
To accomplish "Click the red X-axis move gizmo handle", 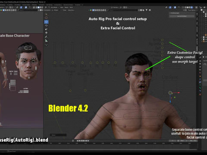I will tap(179, 93).
